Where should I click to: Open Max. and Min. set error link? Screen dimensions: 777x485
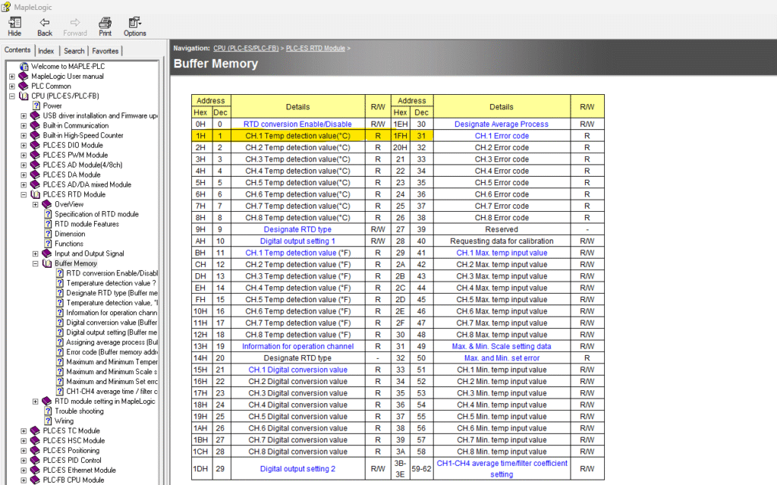502,358
